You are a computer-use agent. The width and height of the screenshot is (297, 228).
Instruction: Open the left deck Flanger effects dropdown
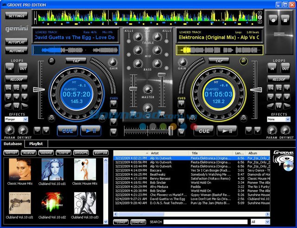point(17,119)
